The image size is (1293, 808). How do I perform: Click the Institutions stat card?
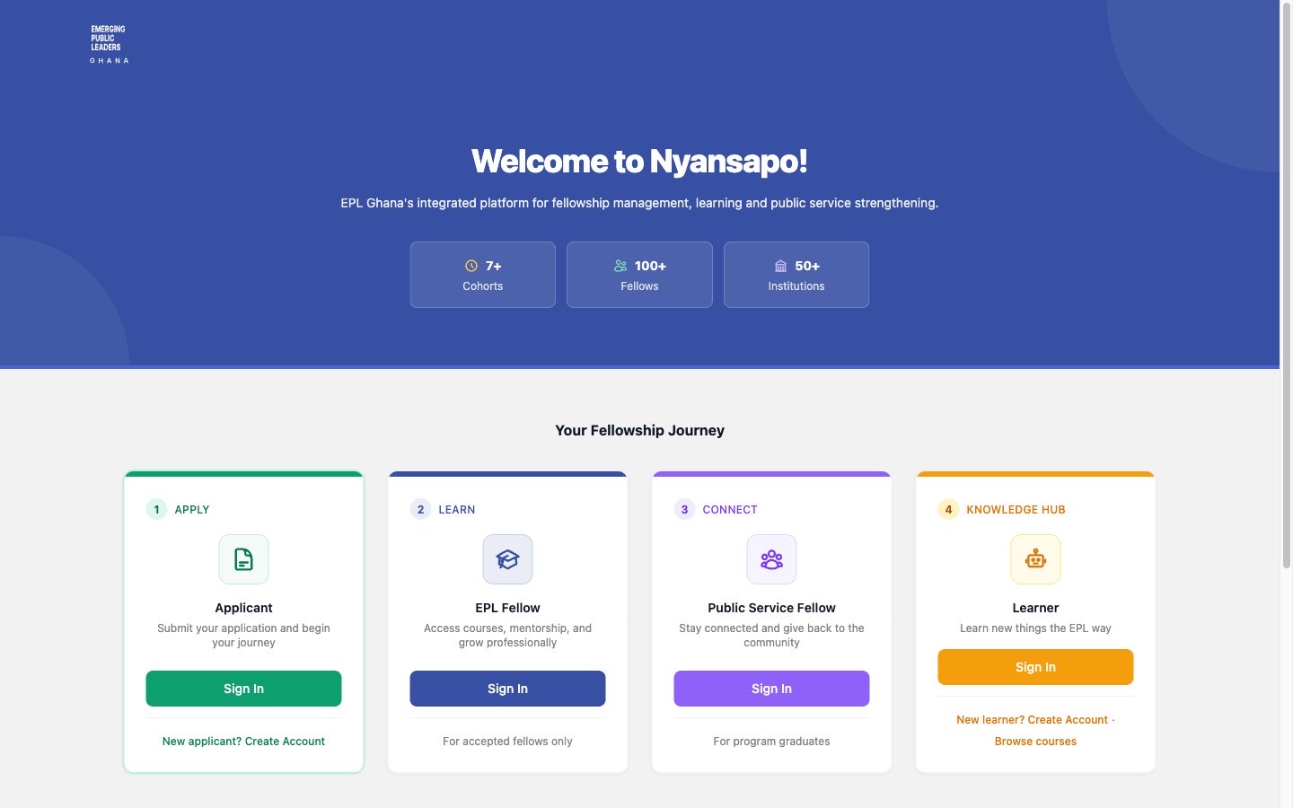(796, 275)
